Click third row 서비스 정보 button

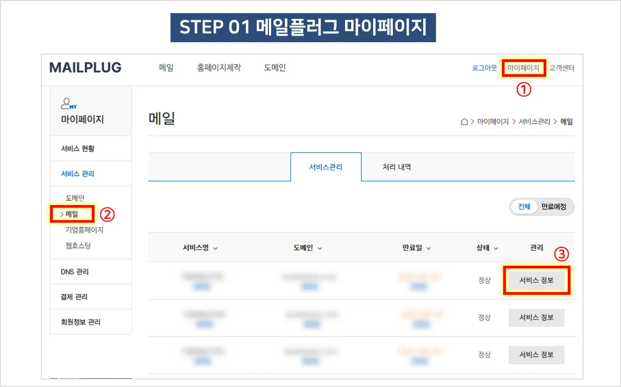point(536,355)
